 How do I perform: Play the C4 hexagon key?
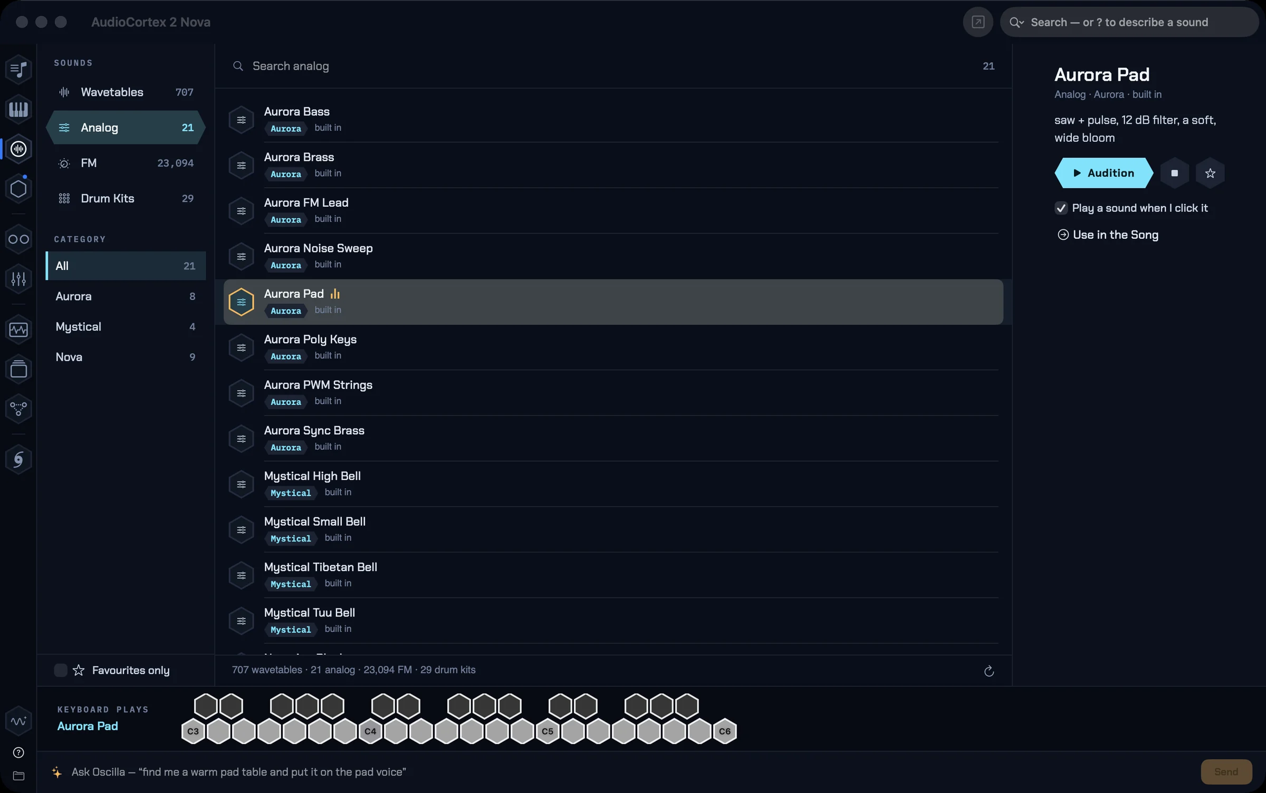(x=370, y=731)
